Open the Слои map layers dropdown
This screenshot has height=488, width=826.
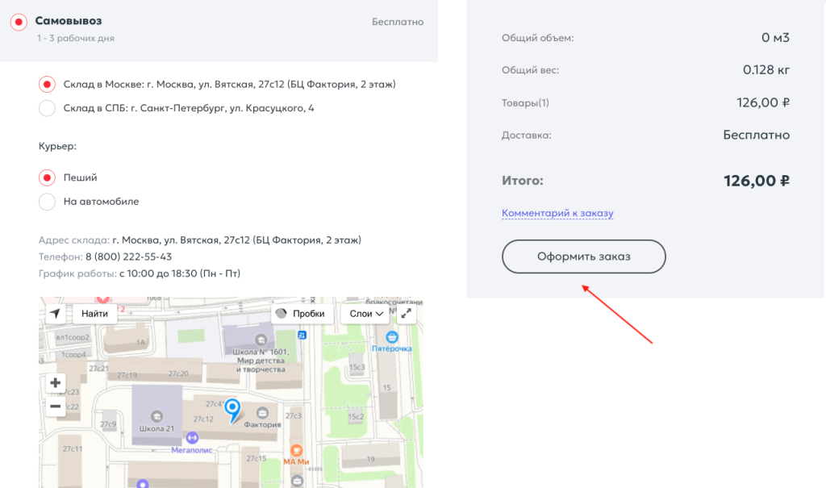point(366,314)
